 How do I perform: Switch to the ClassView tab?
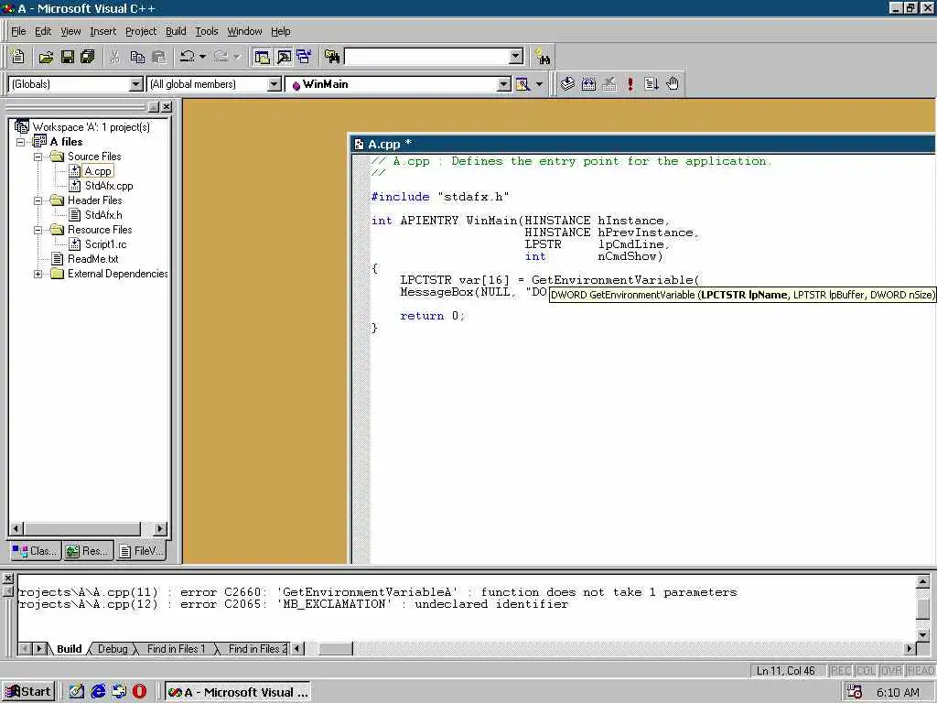point(35,550)
